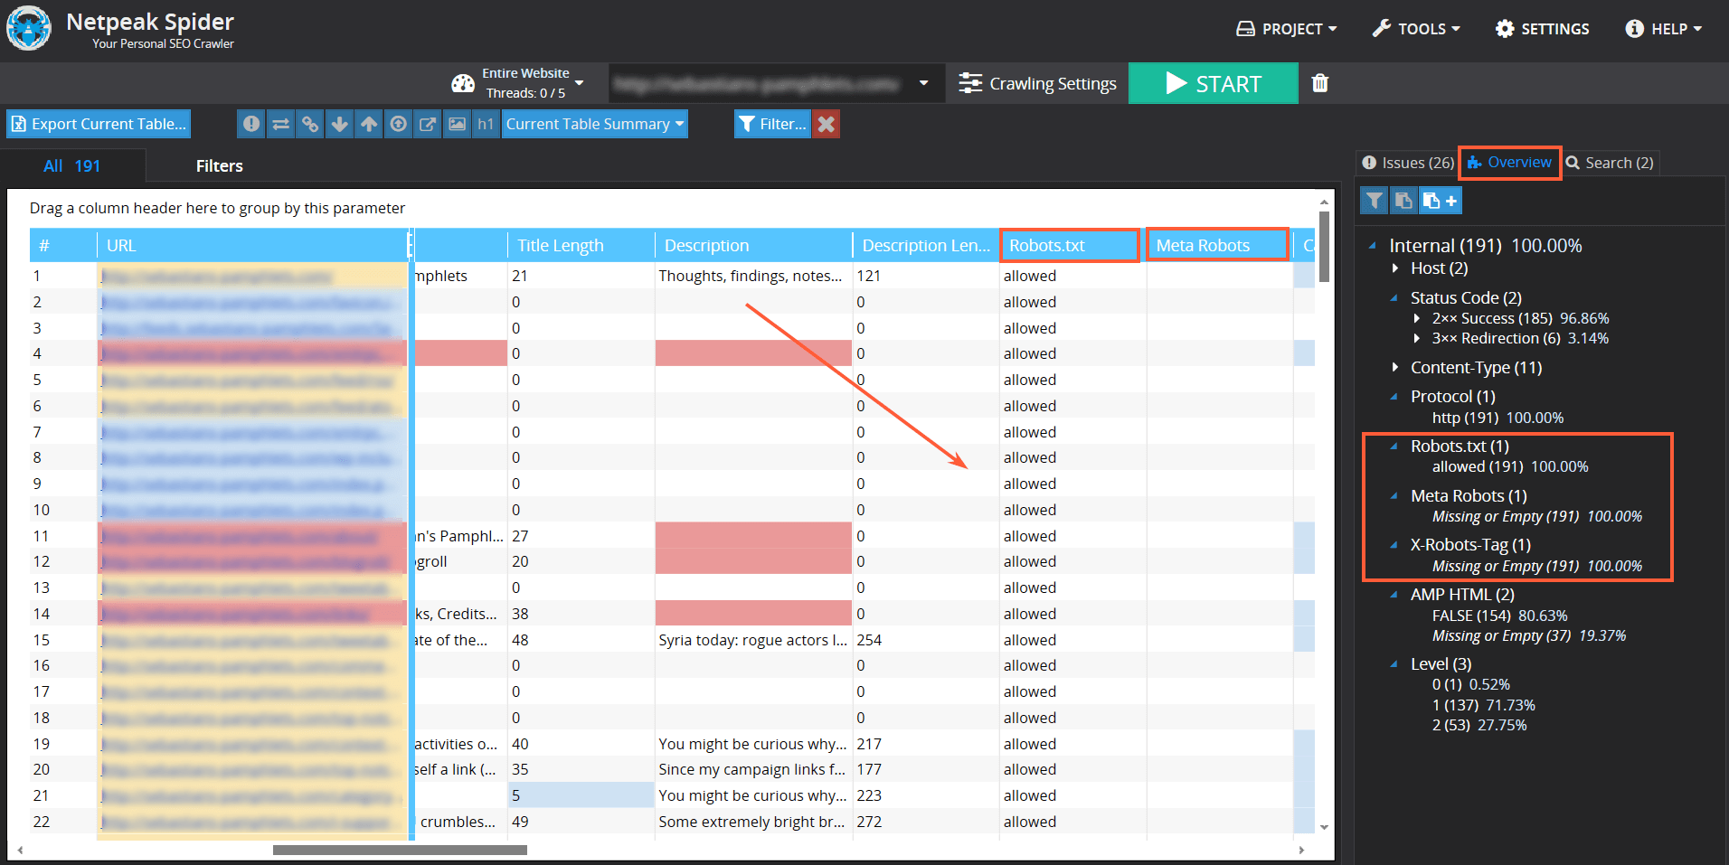
Task: Show outgoing links up-arrow icon
Action: (x=369, y=124)
